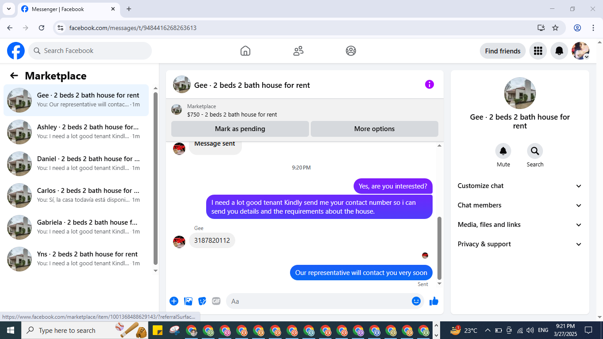
Task: Click the message '3187820112'
Action: click(212, 241)
